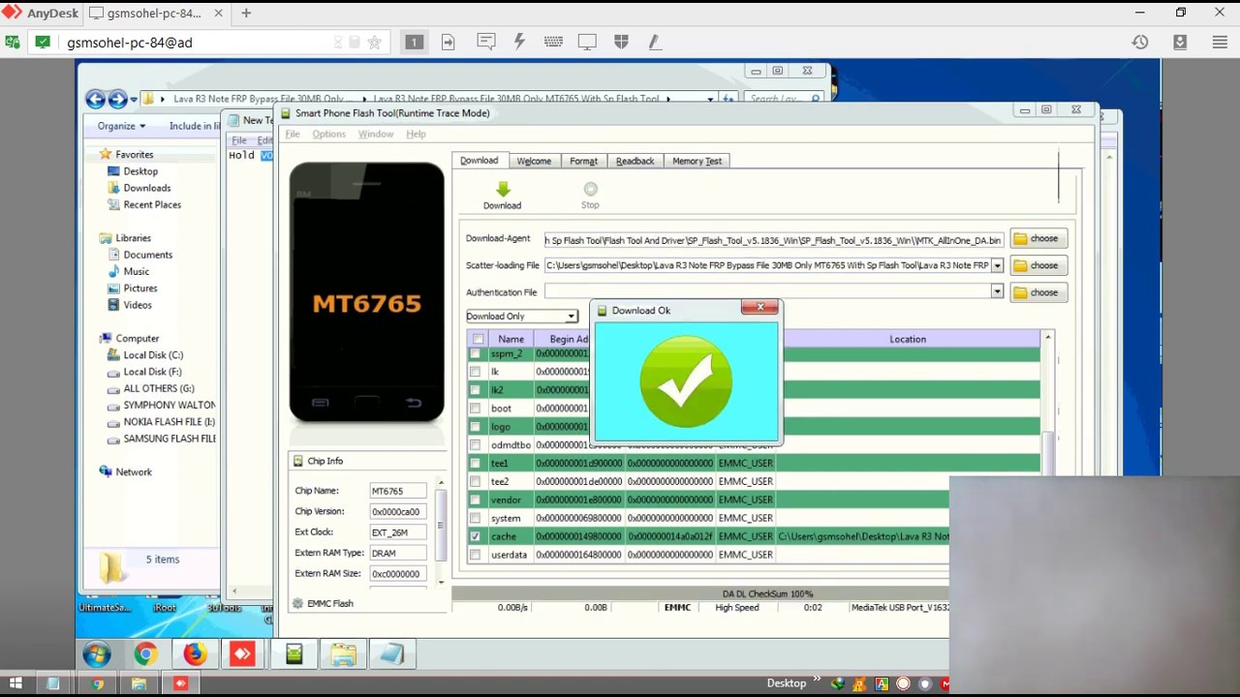Click the Location column header

(908, 339)
